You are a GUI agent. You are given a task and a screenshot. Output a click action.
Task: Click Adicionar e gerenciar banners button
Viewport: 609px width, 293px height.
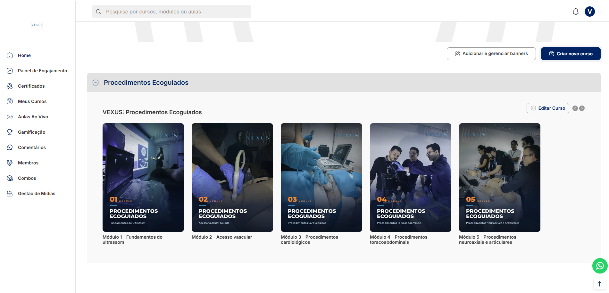(x=491, y=54)
